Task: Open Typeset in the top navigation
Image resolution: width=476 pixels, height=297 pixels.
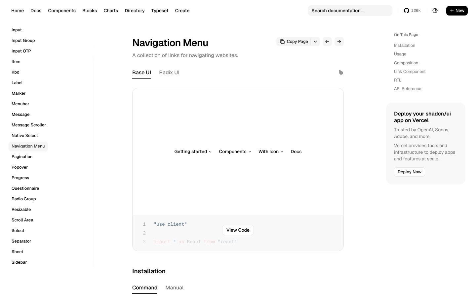Action: tap(160, 11)
